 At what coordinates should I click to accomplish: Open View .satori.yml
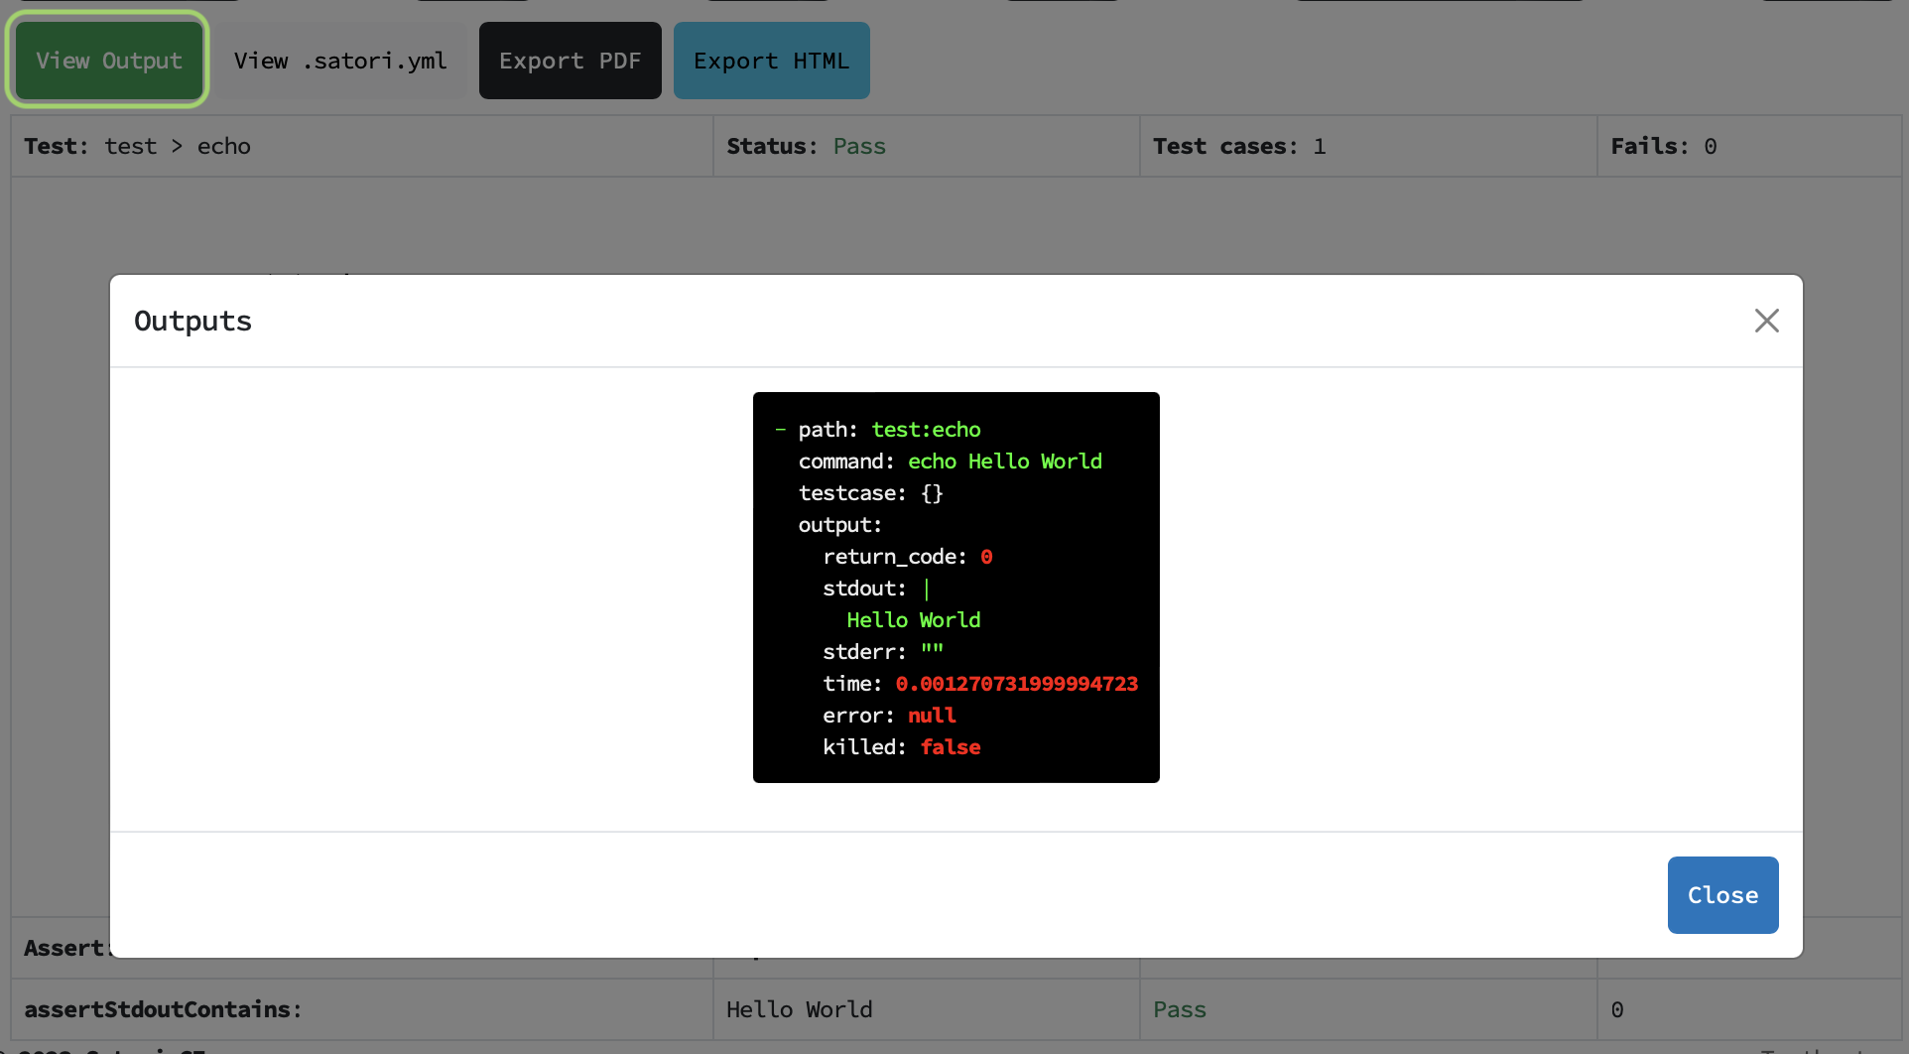click(x=340, y=61)
